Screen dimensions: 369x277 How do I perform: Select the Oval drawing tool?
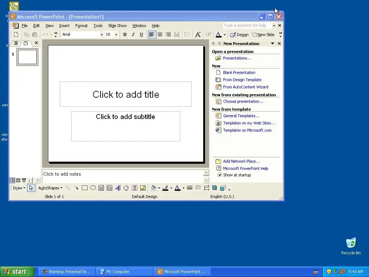point(93,188)
